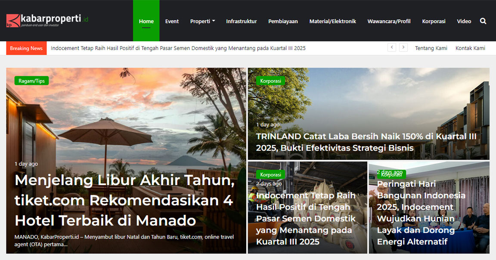The height and width of the screenshot is (260, 496).
Task: Click the Kontak Kami link
Action: point(470,48)
